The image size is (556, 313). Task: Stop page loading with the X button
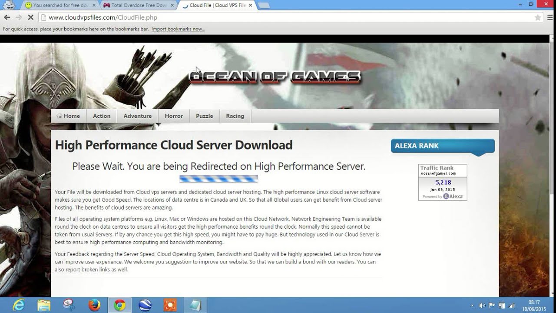(x=31, y=17)
